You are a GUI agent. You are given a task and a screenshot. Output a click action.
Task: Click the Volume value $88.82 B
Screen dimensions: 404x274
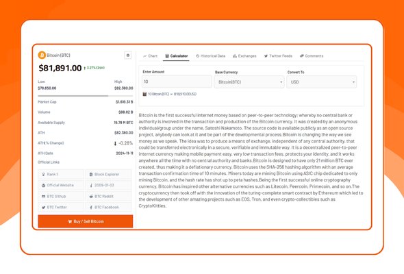(126, 112)
